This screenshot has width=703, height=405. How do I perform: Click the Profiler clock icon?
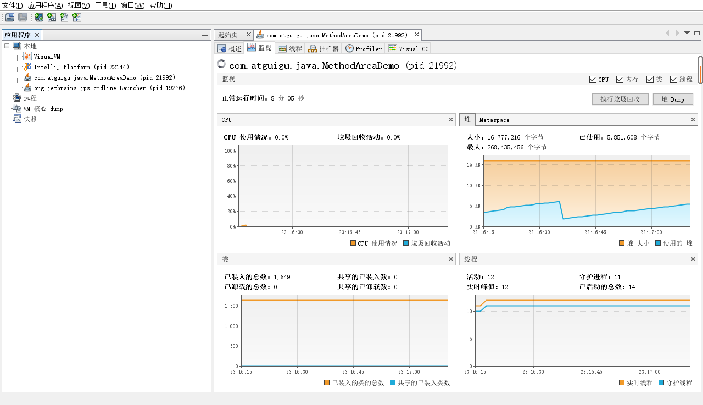[349, 48]
